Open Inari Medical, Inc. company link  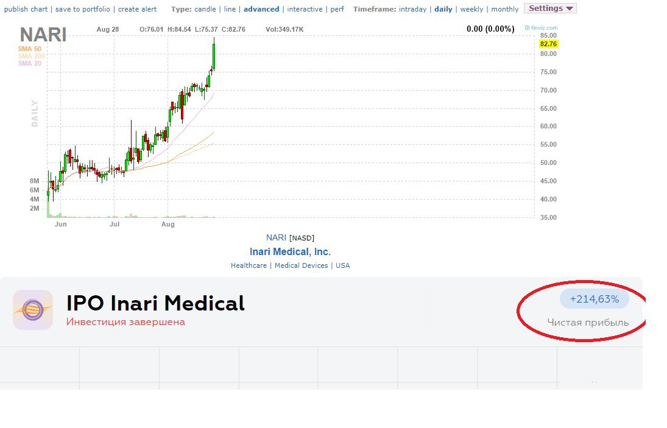[290, 251]
